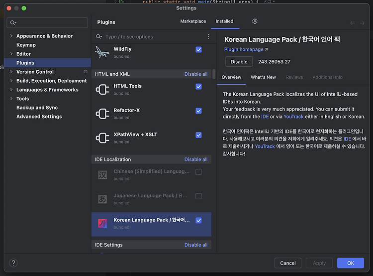Click the Refactor-X plug icon
Image resolution: width=373 pixels, height=276 pixels.
click(x=102, y=114)
